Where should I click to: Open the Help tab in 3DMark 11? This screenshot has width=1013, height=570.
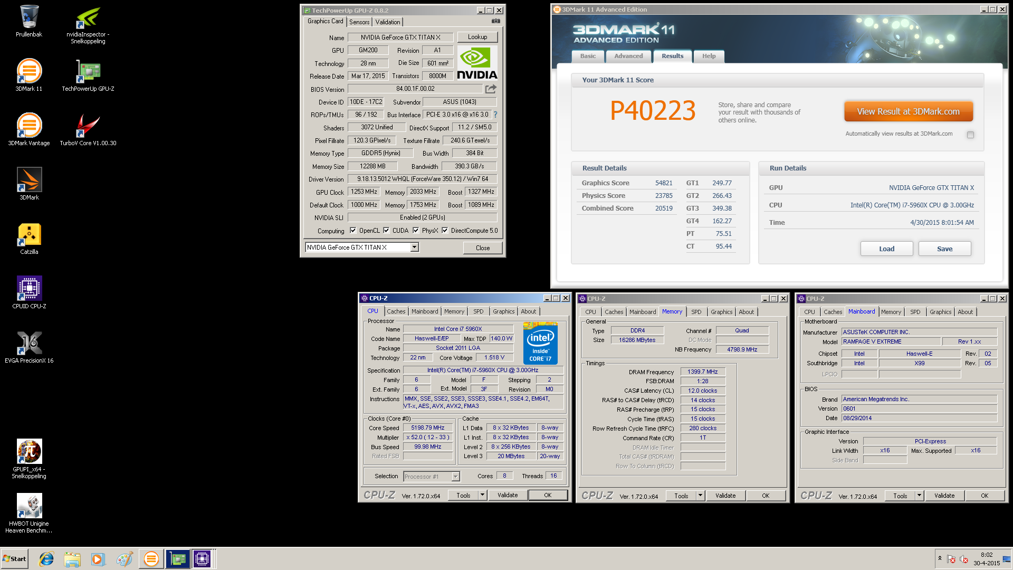[x=709, y=56]
